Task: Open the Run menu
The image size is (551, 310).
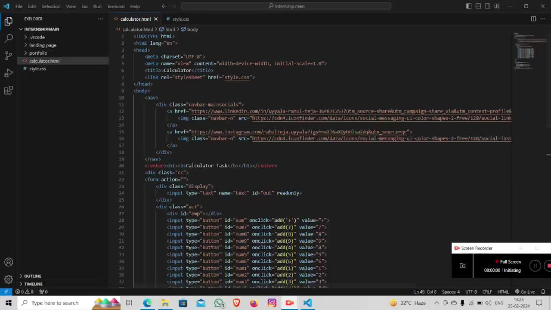Action: click(x=97, y=6)
